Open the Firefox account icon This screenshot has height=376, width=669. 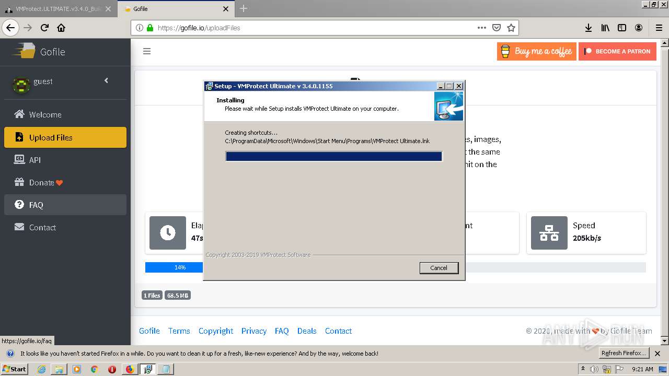click(x=639, y=28)
